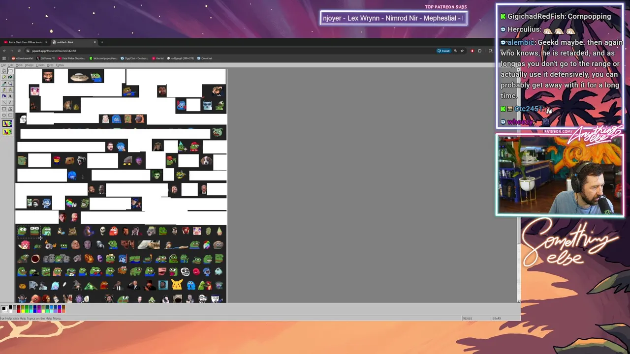The width and height of the screenshot is (630, 354).
Task: Select the Rounded Rectangle tool
Action: point(10,115)
